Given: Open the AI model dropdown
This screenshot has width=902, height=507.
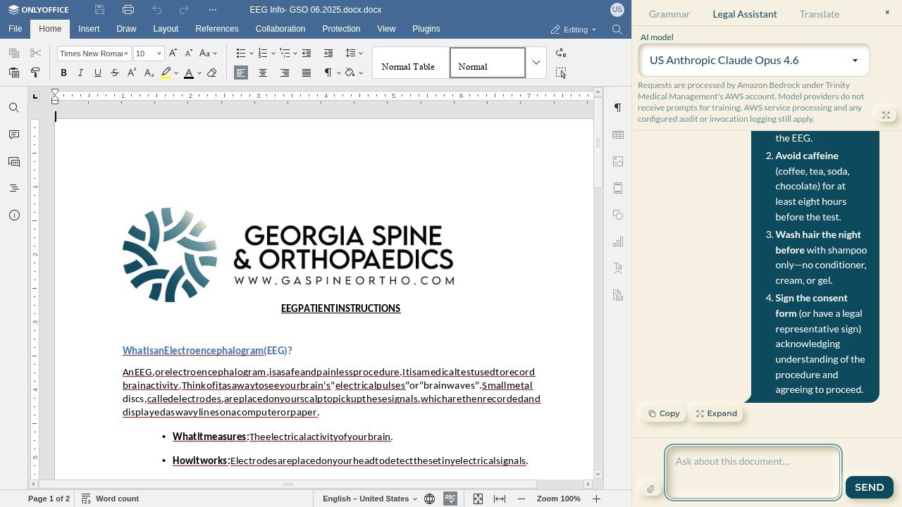Looking at the screenshot, I should click(754, 61).
